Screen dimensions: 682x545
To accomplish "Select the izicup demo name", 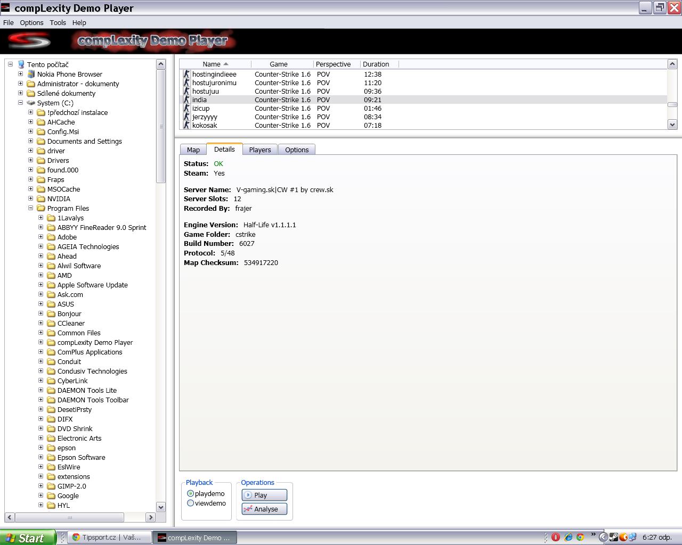I will pos(201,108).
